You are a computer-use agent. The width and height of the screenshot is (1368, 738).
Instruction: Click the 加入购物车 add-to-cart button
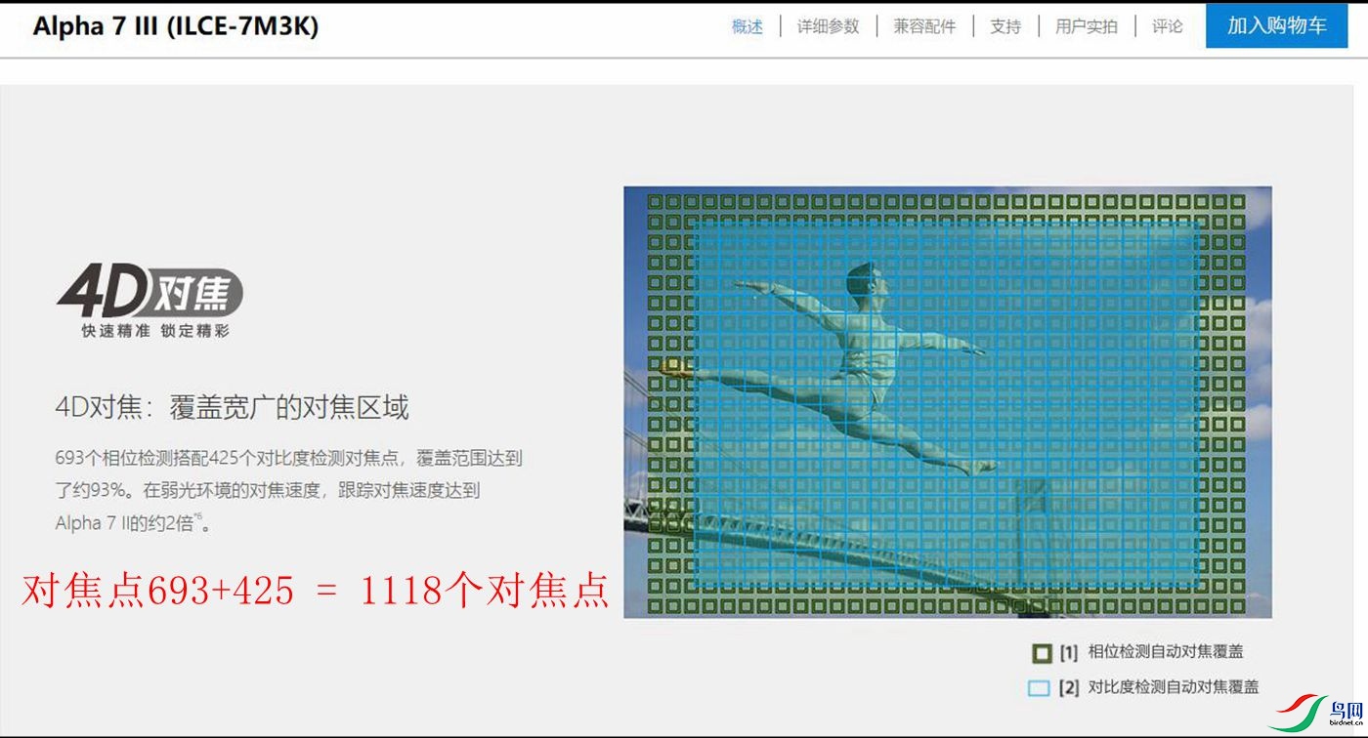pos(1276,26)
